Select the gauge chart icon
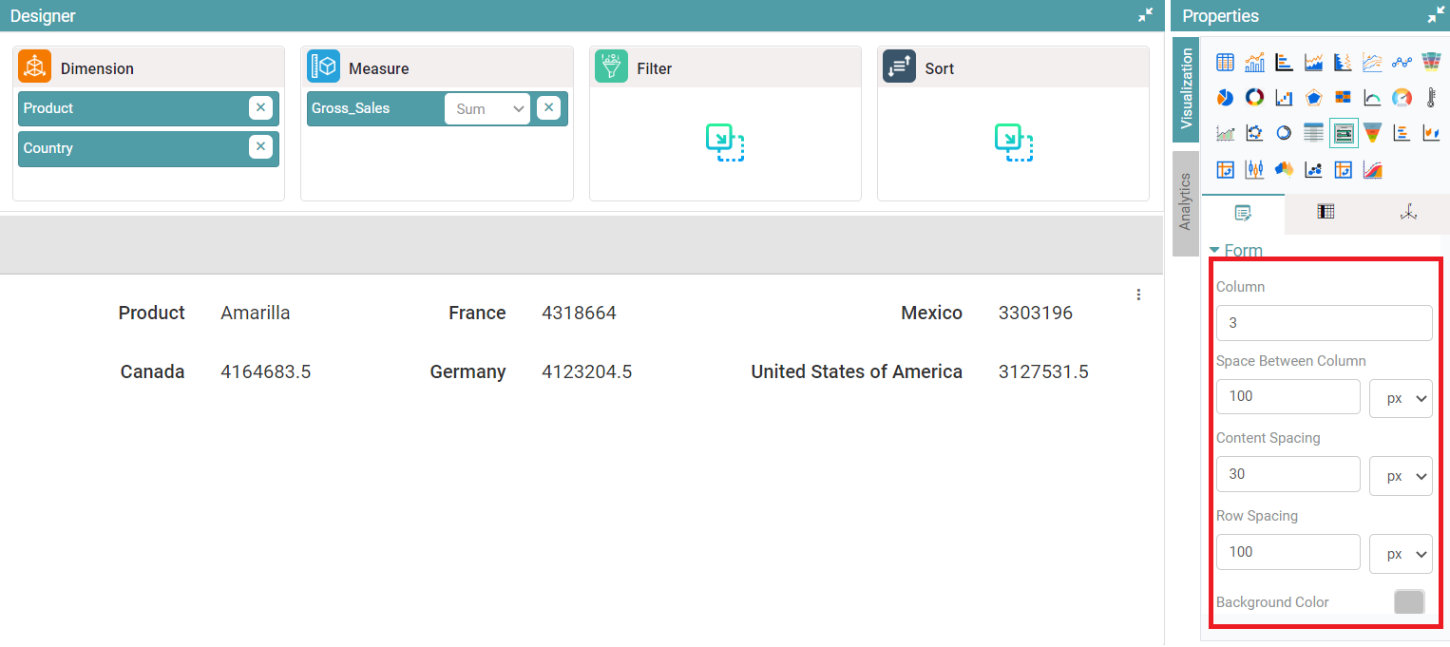1450x647 pixels. [x=1402, y=98]
